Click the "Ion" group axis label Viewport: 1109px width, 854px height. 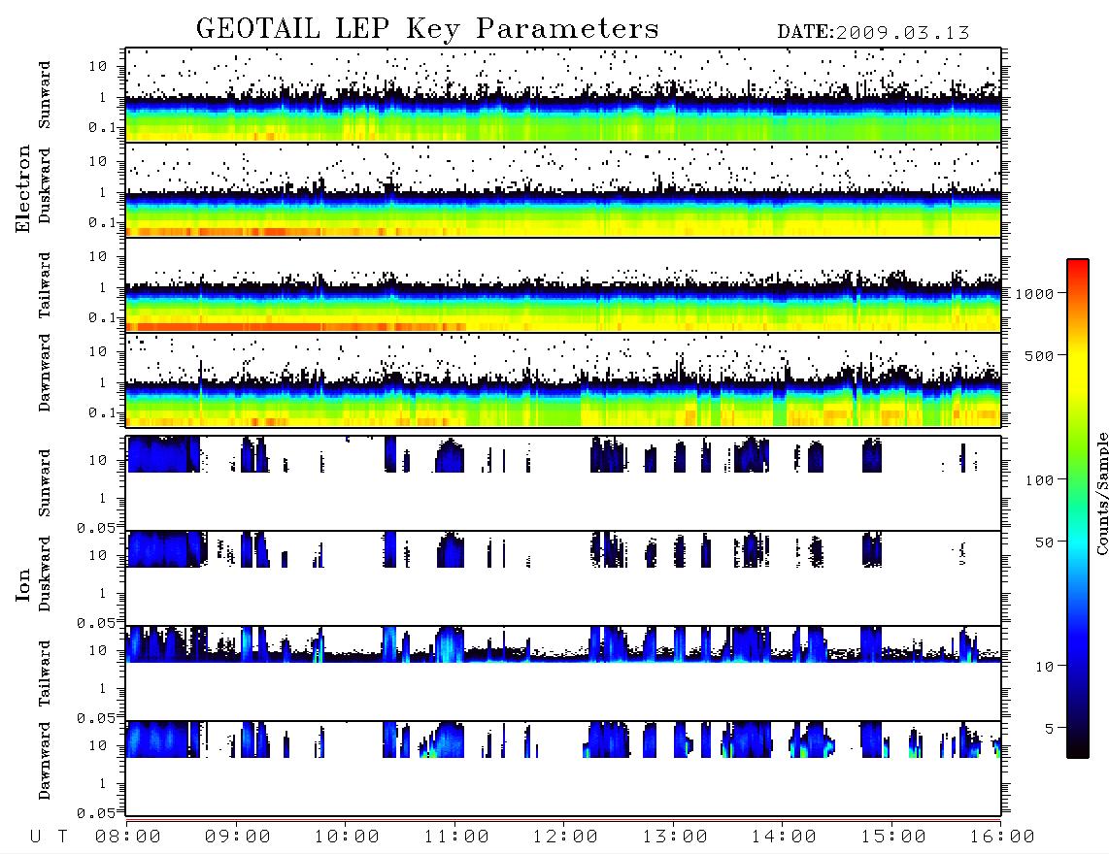(23, 585)
